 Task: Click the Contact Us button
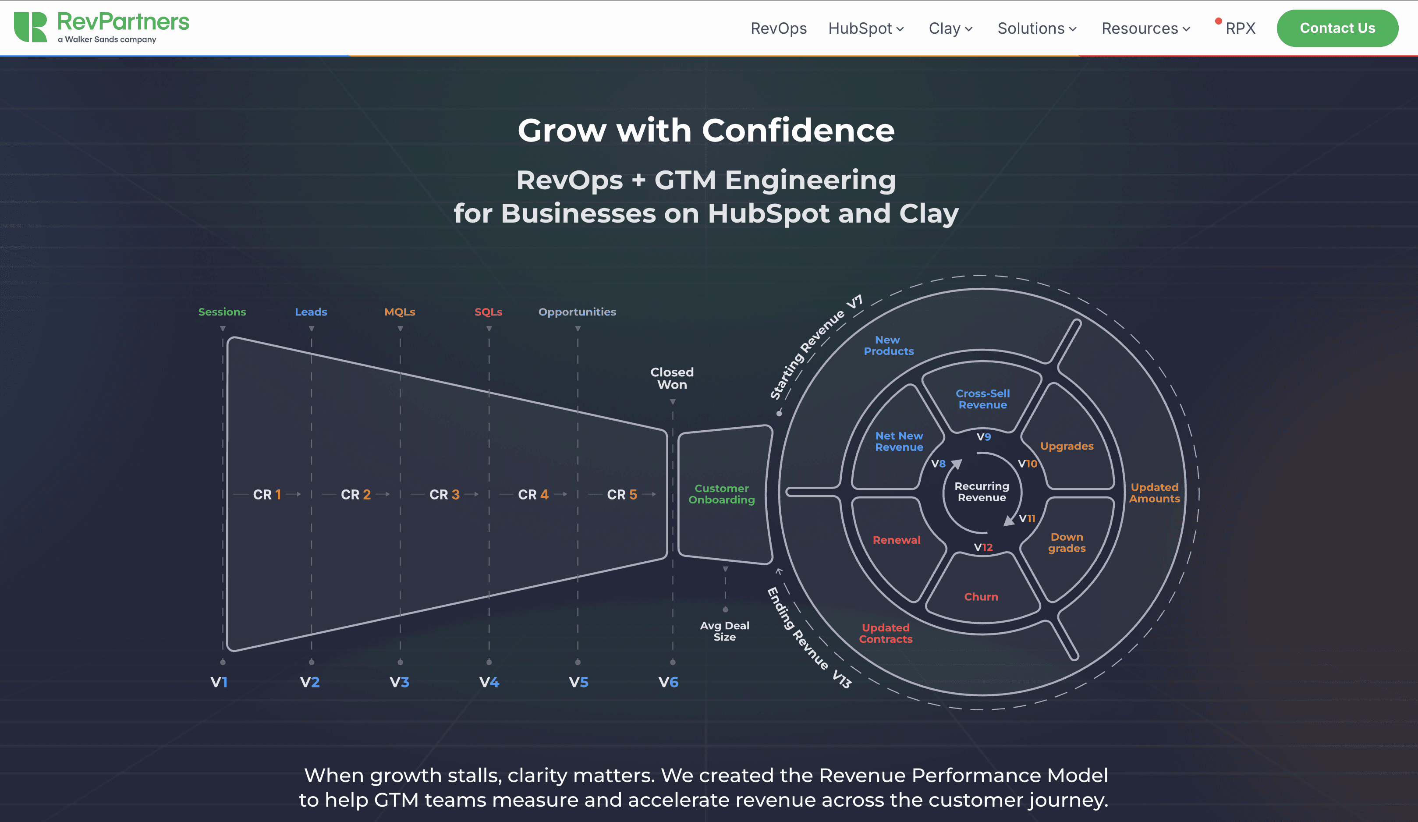[x=1337, y=28]
